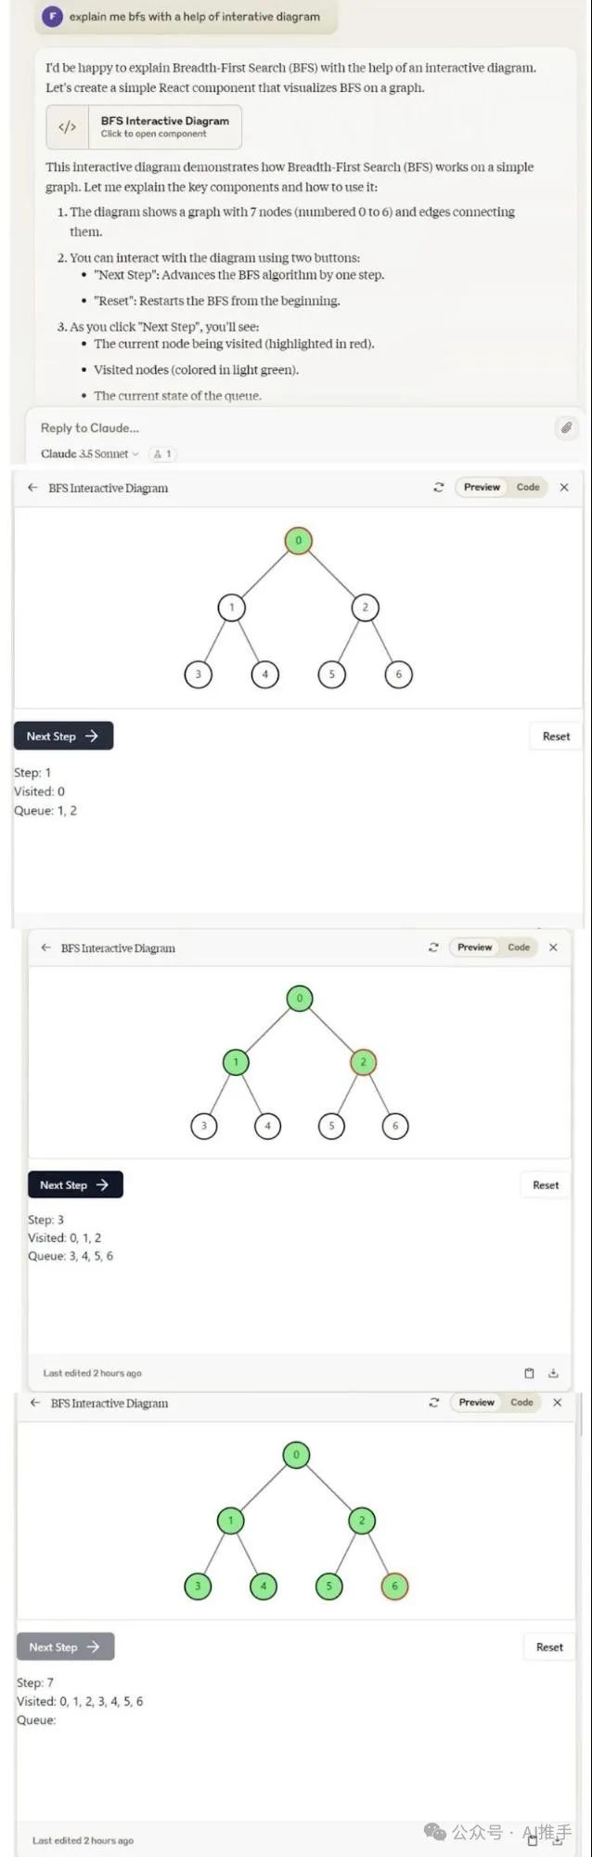Click the Reply to Claude input field
The width and height of the screenshot is (592, 1857).
278,428
